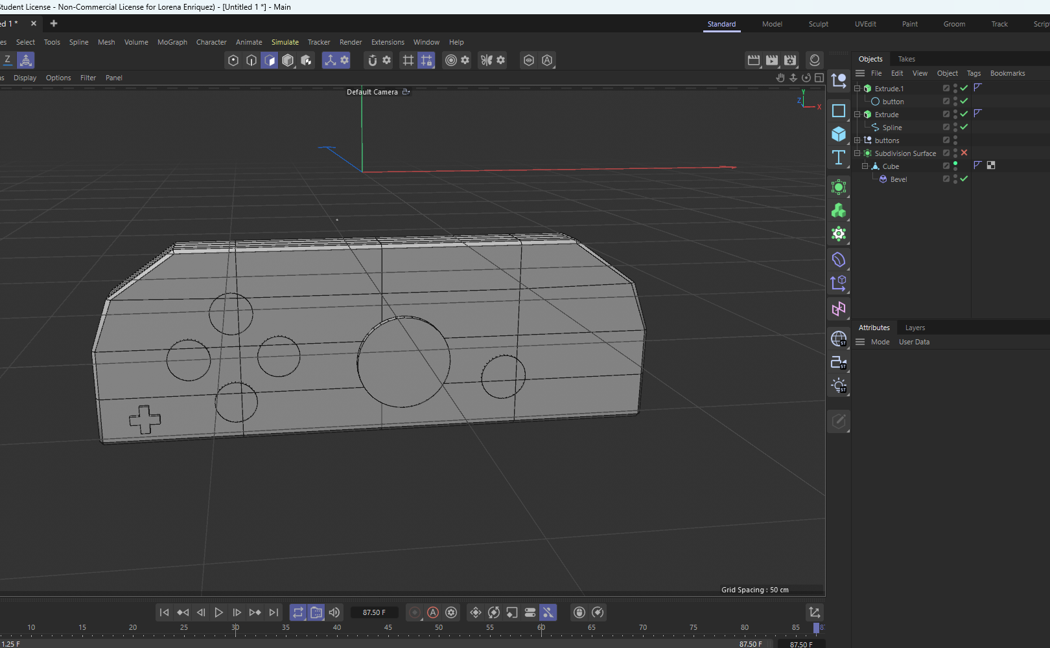Click Cube's green editor visibility dot

tap(955, 163)
